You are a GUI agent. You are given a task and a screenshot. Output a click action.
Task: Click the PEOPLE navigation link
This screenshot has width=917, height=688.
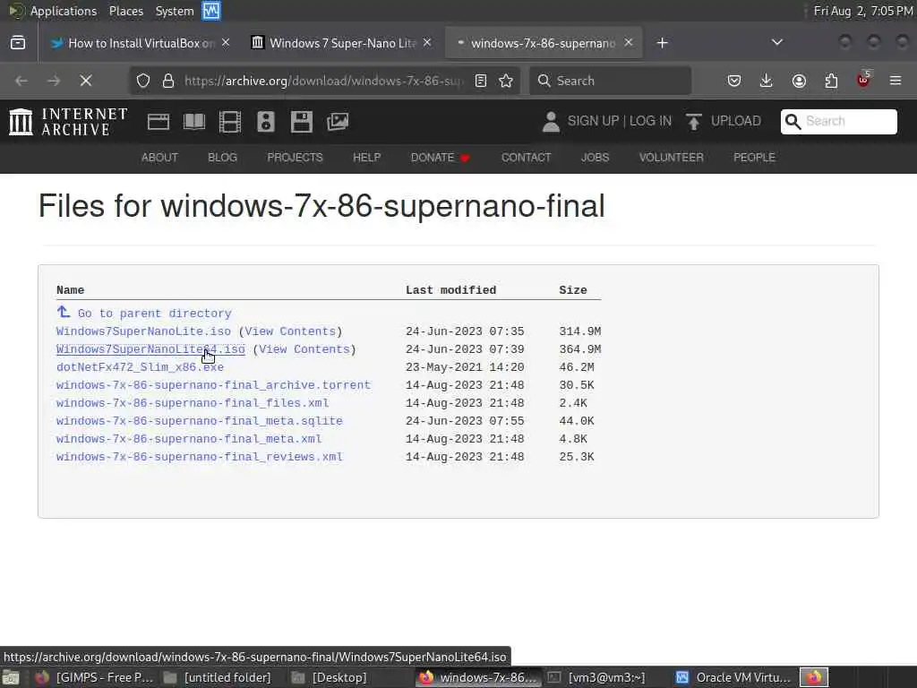click(x=754, y=158)
